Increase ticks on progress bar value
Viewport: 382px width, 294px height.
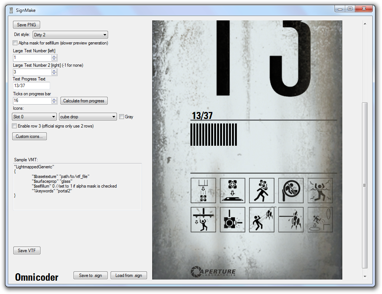[54, 99]
